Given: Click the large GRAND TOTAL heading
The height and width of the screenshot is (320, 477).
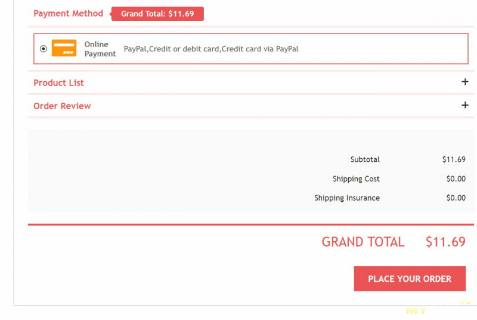Looking at the screenshot, I should tap(363, 242).
